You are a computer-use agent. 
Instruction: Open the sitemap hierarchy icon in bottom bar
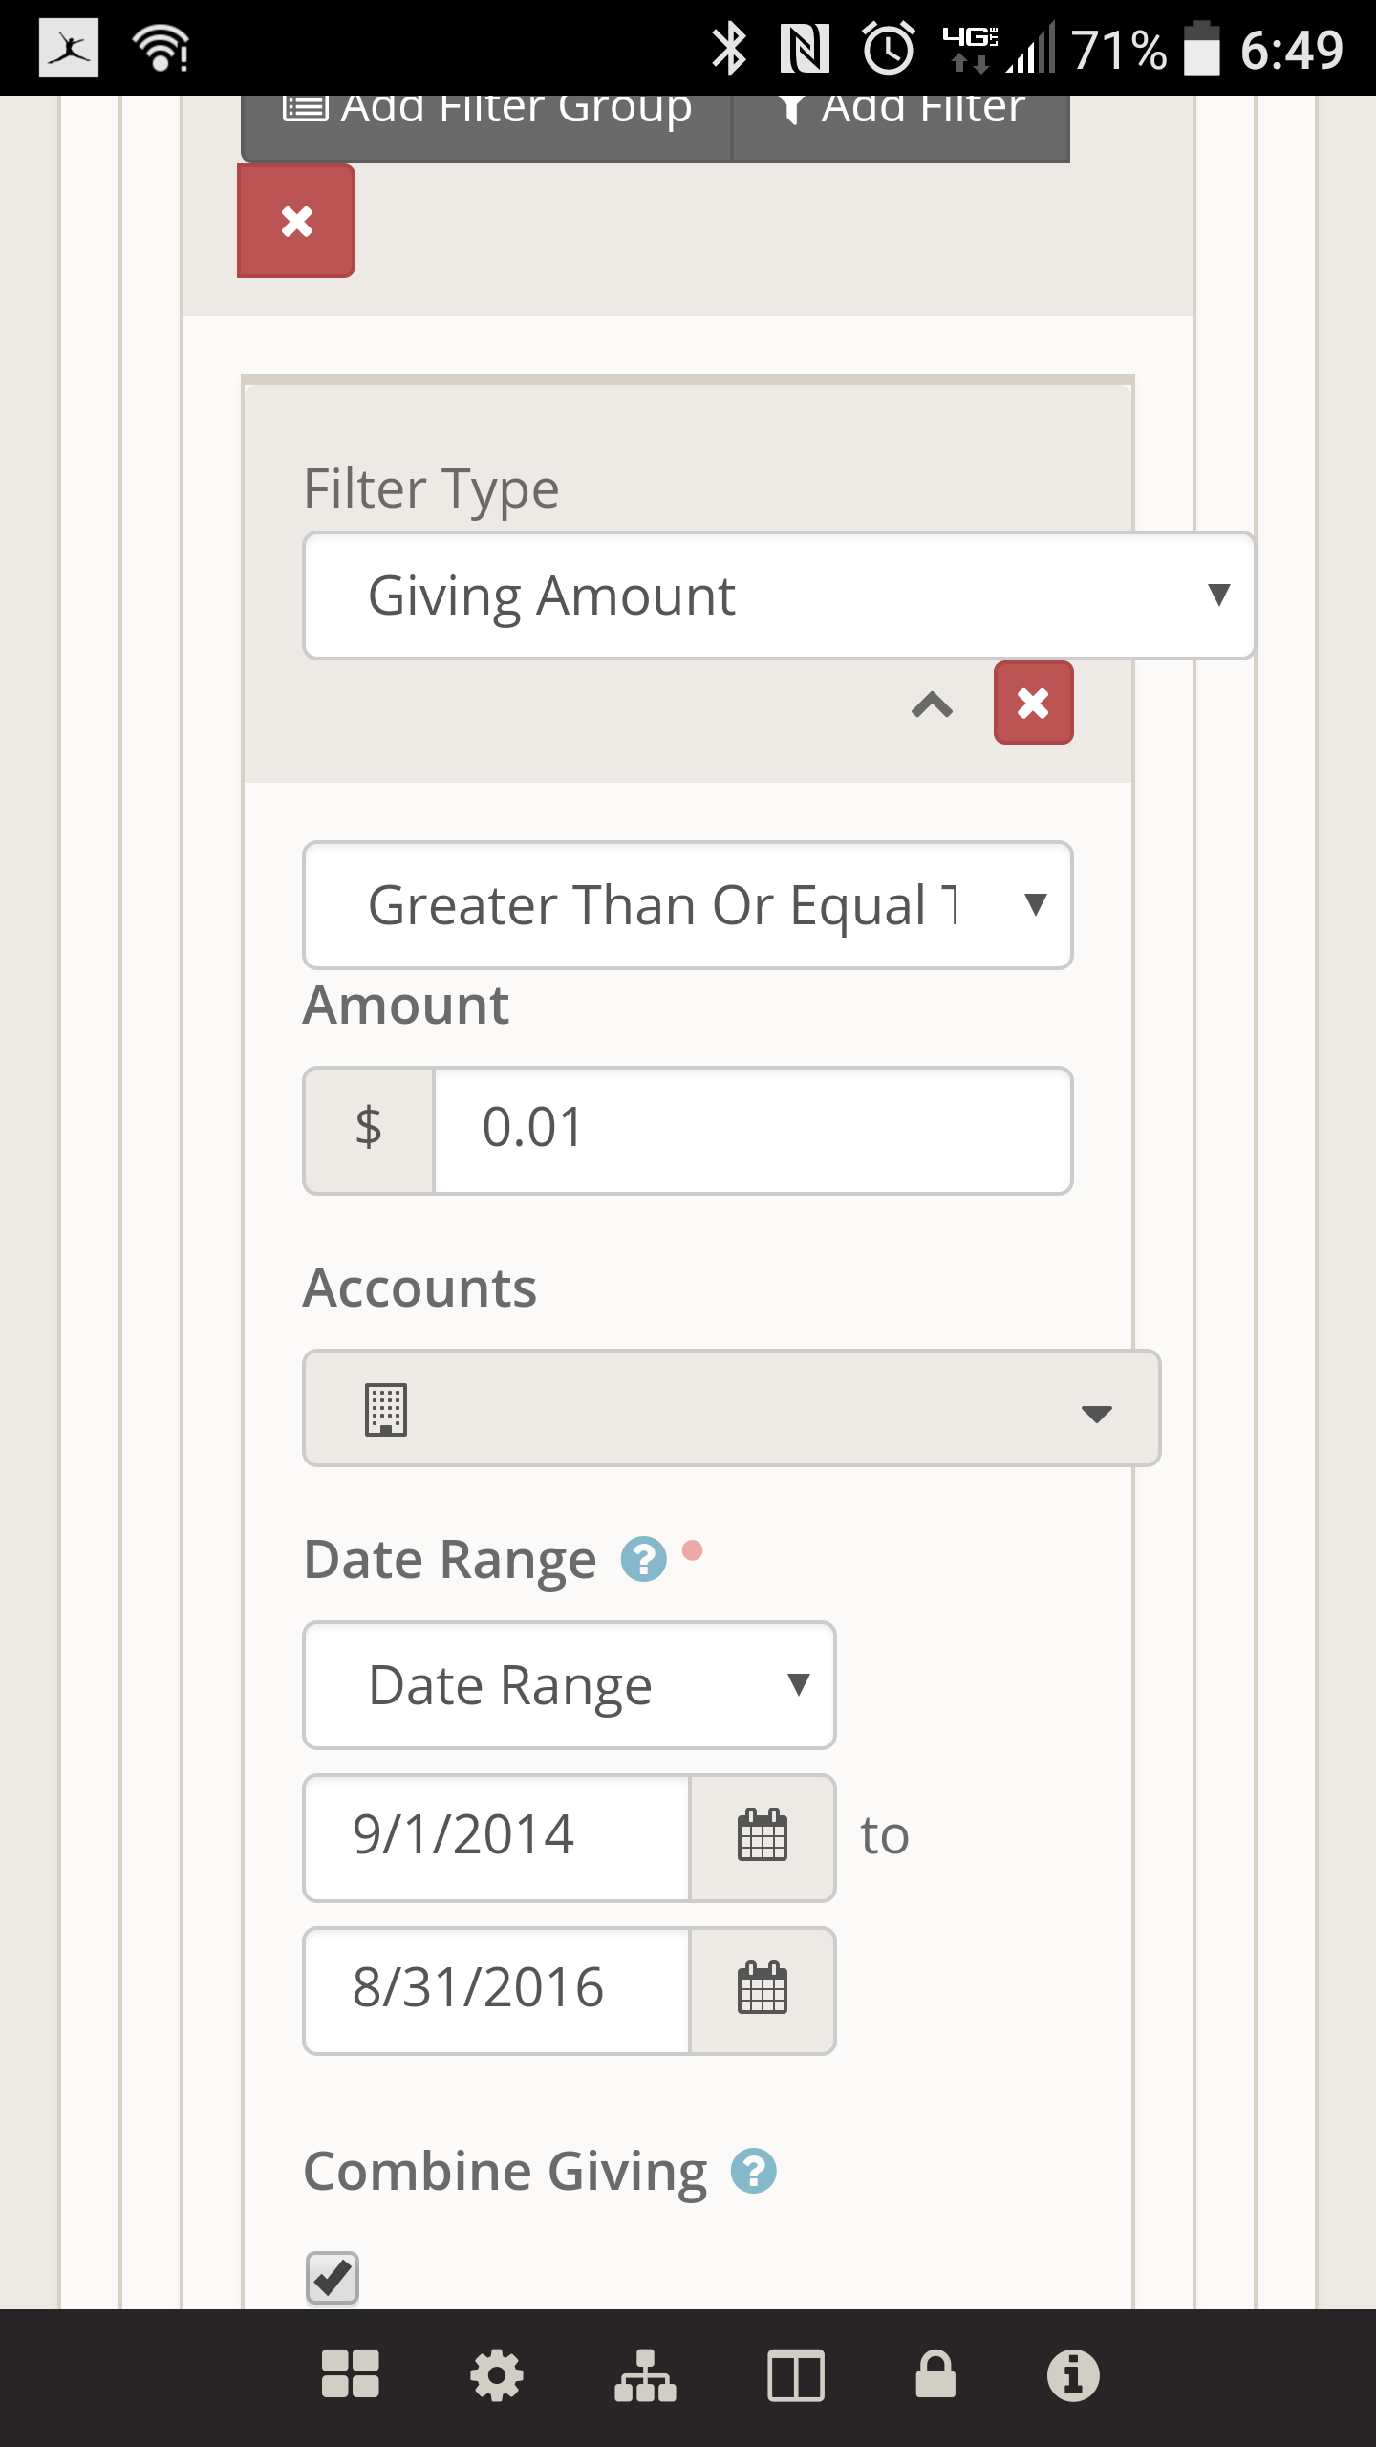click(645, 2375)
